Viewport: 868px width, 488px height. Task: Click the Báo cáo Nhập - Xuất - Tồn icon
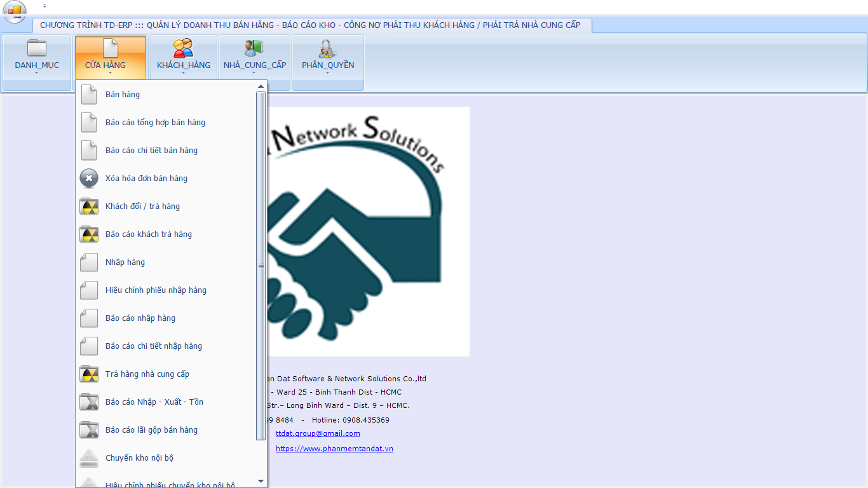click(89, 402)
